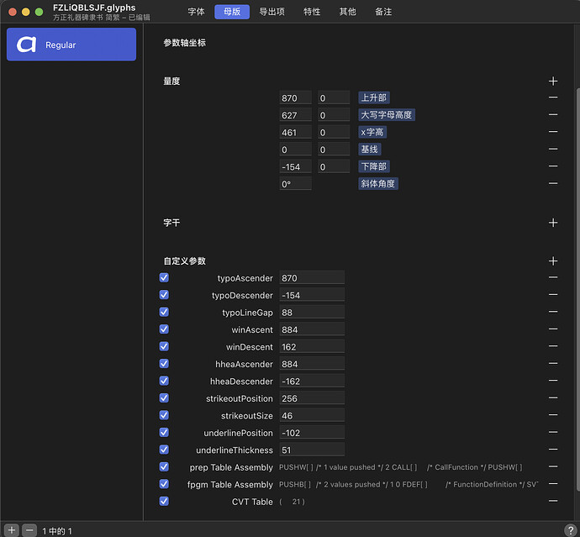Delete the typoLineGap parameter using its minus icon
The height and width of the screenshot is (537, 580).
(x=553, y=312)
